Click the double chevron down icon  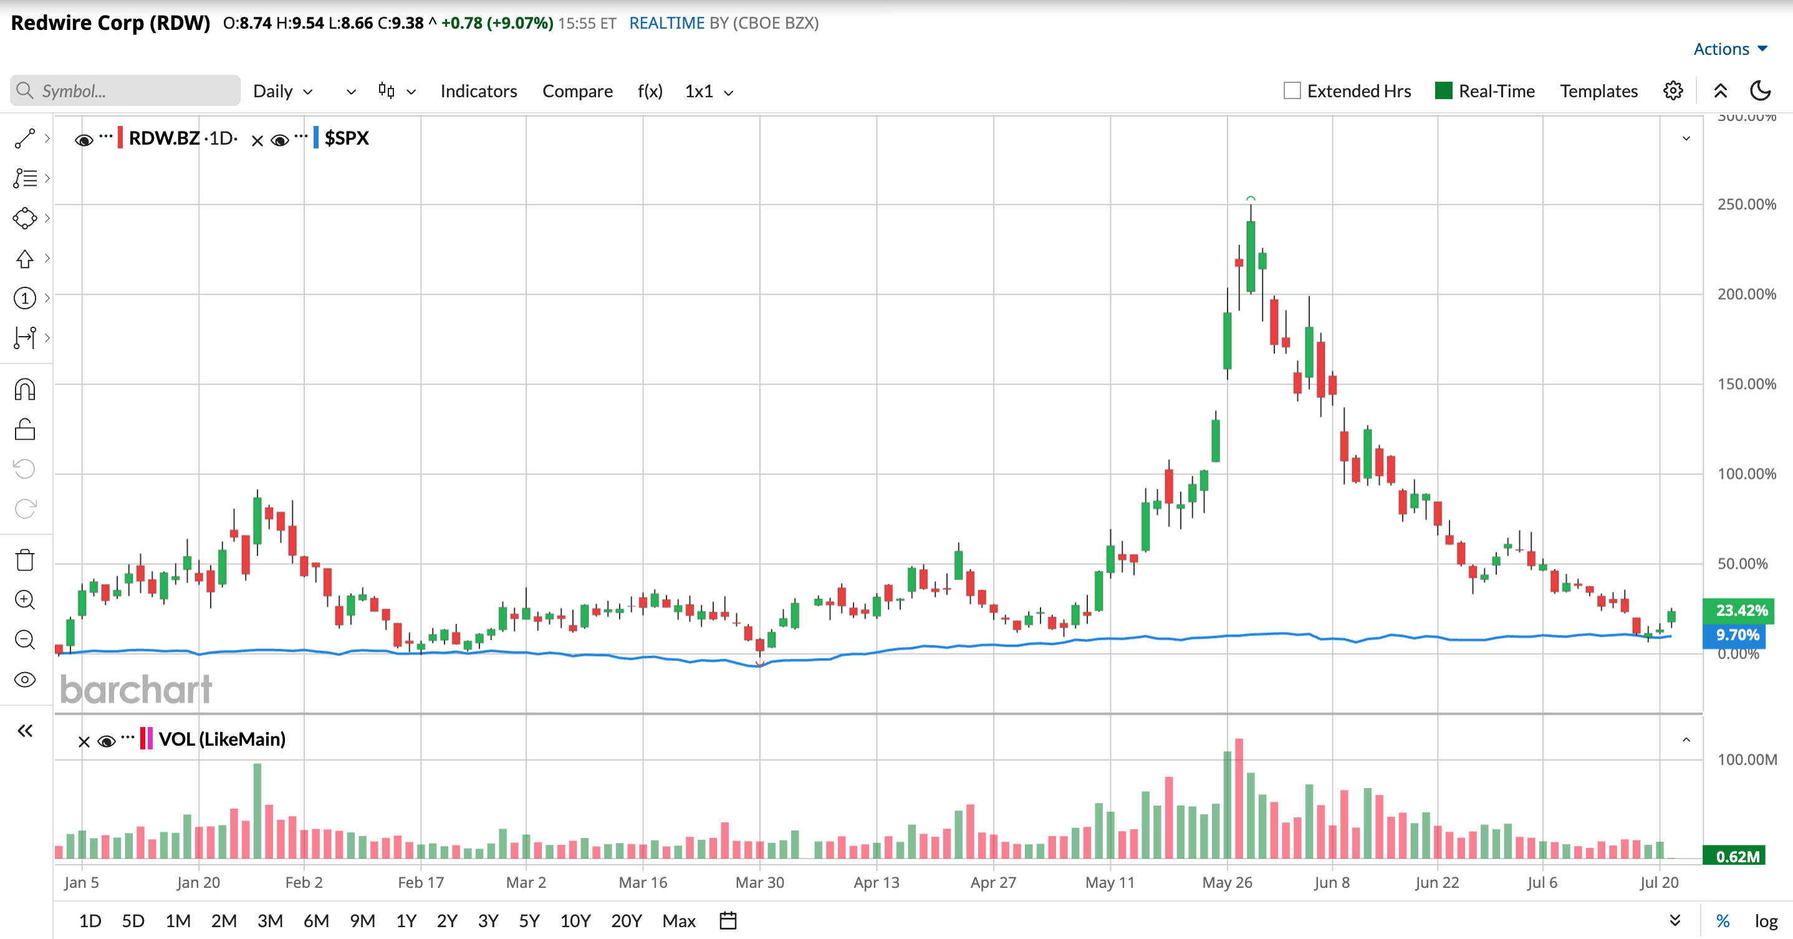[1675, 920]
